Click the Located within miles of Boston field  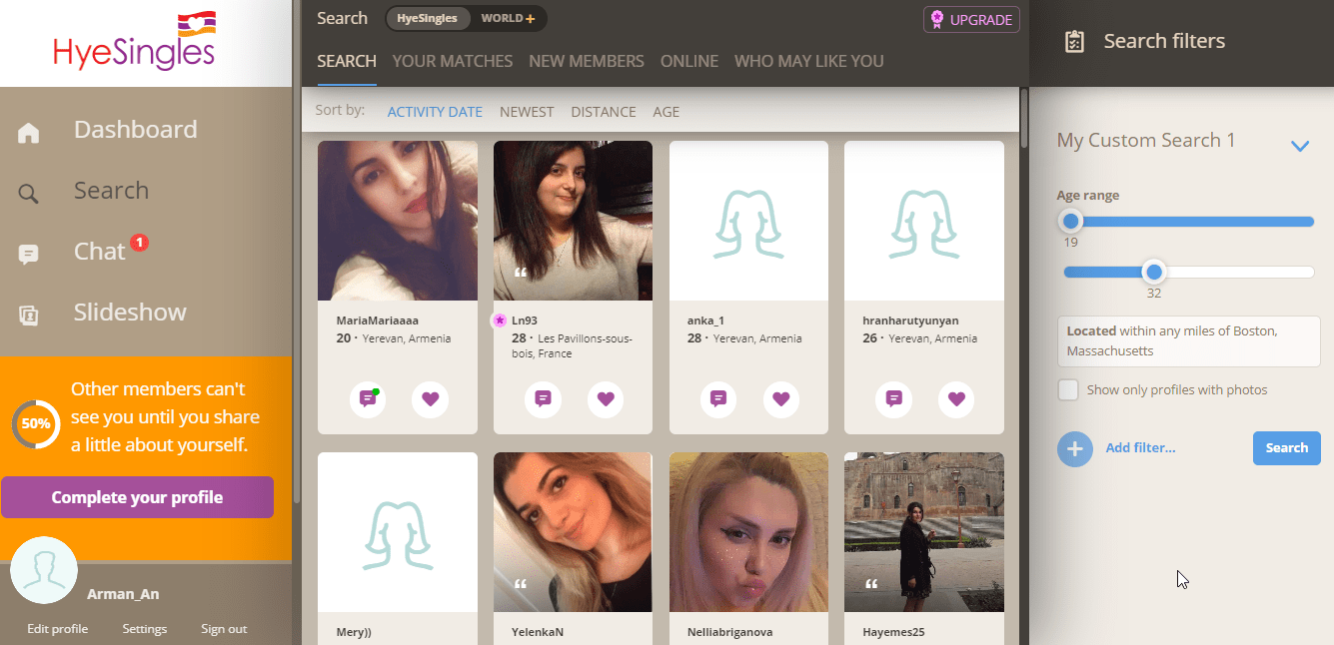[x=1189, y=341]
